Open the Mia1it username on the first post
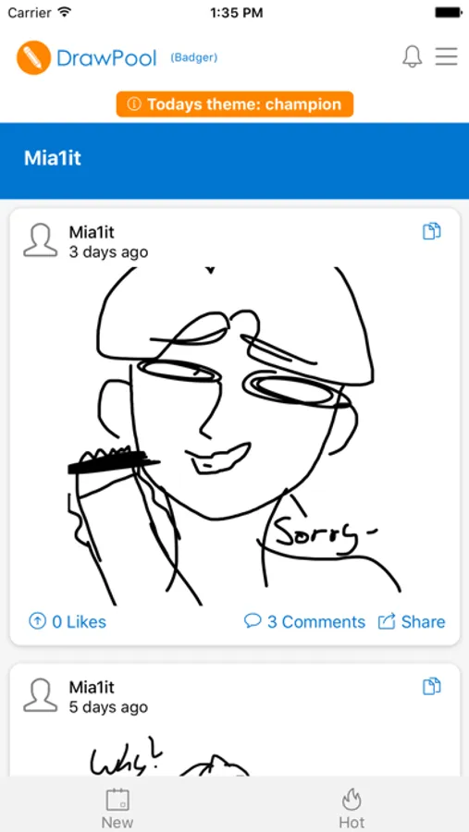469x832 pixels. pyautogui.click(x=92, y=232)
